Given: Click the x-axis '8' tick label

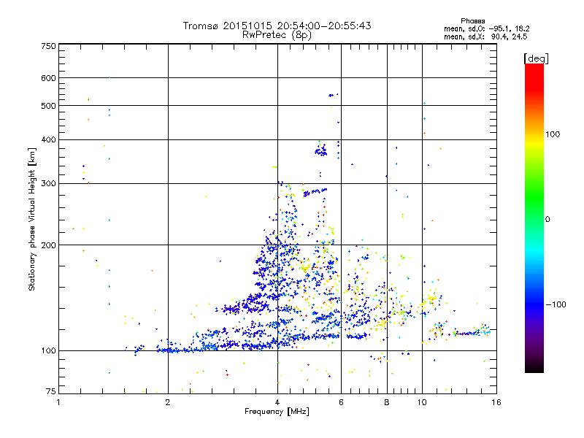Looking at the screenshot, I should (387, 402).
